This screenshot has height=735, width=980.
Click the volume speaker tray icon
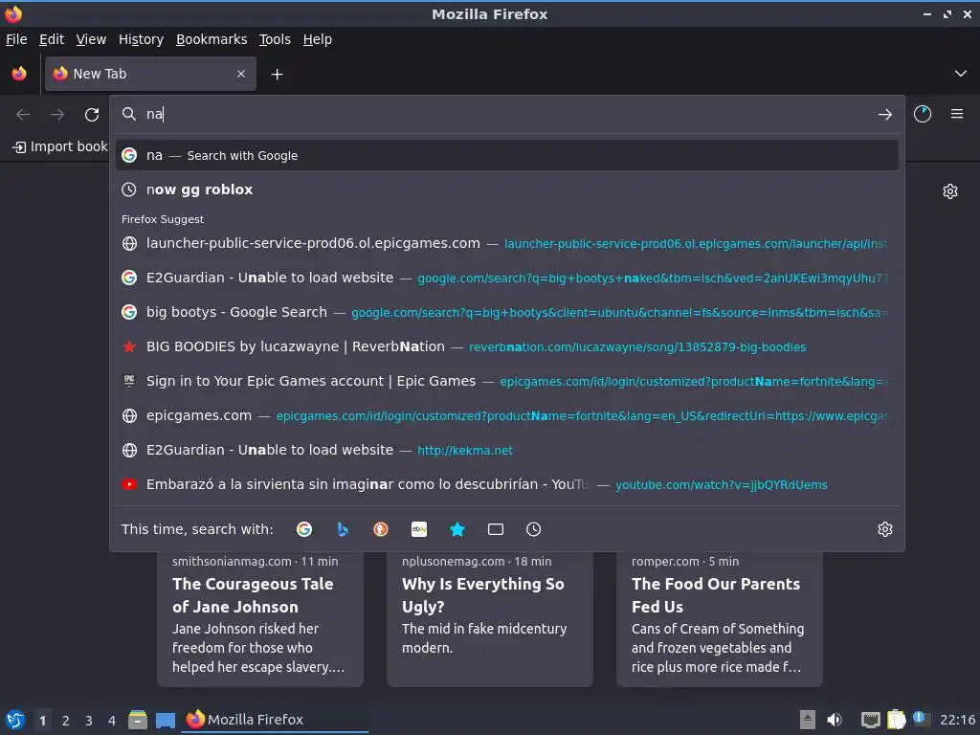pos(835,720)
